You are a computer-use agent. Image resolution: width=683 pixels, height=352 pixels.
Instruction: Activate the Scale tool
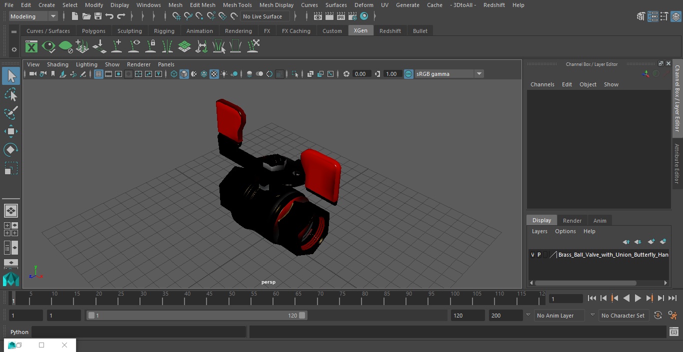click(x=11, y=168)
